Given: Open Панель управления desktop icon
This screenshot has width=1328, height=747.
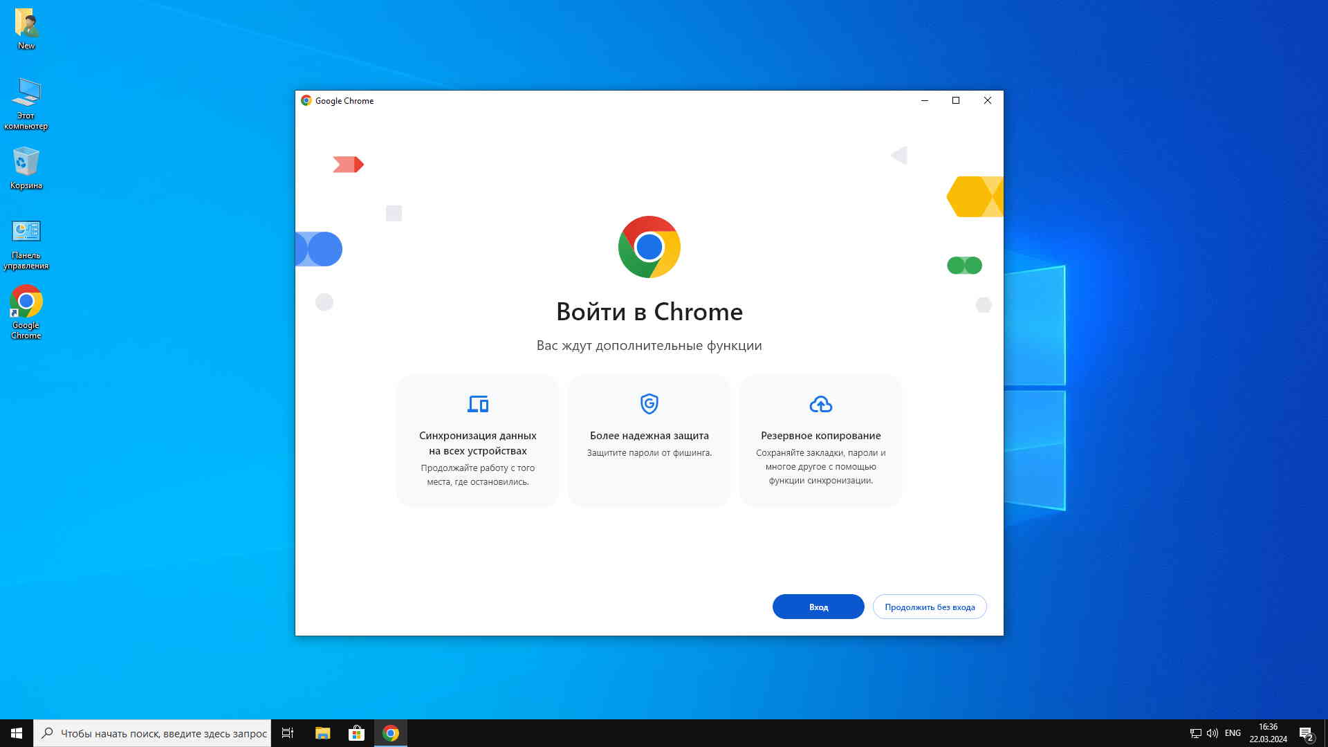Looking at the screenshot, I should click(x=26, y=232).
